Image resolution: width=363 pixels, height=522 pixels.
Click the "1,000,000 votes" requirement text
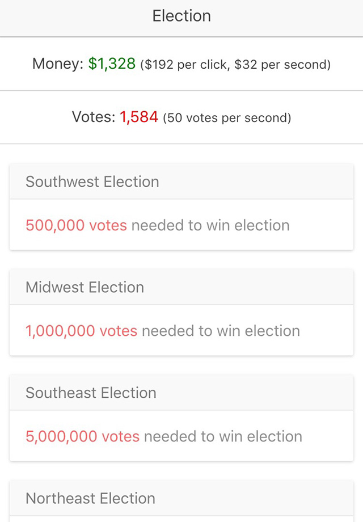point(81,331)
